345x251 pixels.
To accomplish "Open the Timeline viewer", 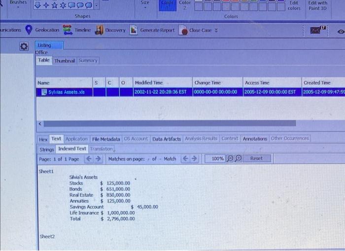I will (x=76, y=30).
